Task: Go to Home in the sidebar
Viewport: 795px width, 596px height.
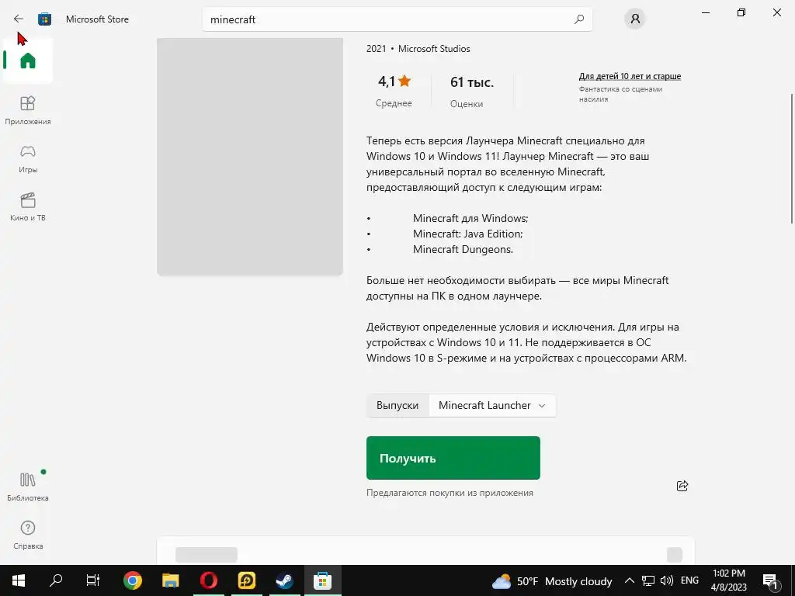Action: [28, 61]
